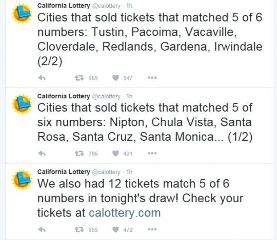This screenshot has height=240, width=277.
Task: Open more options on the calottery.com tweet
Action: click(x=152, y=229)
